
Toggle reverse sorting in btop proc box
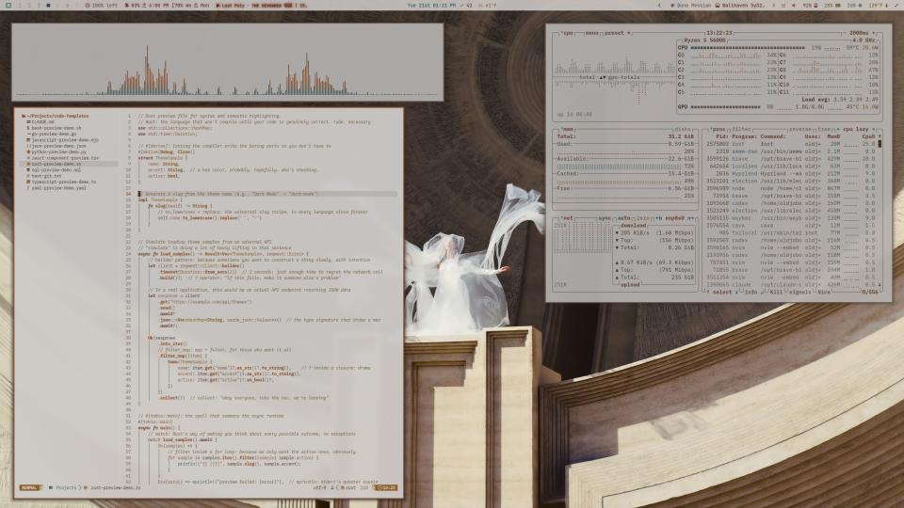[x=800, y=129]
